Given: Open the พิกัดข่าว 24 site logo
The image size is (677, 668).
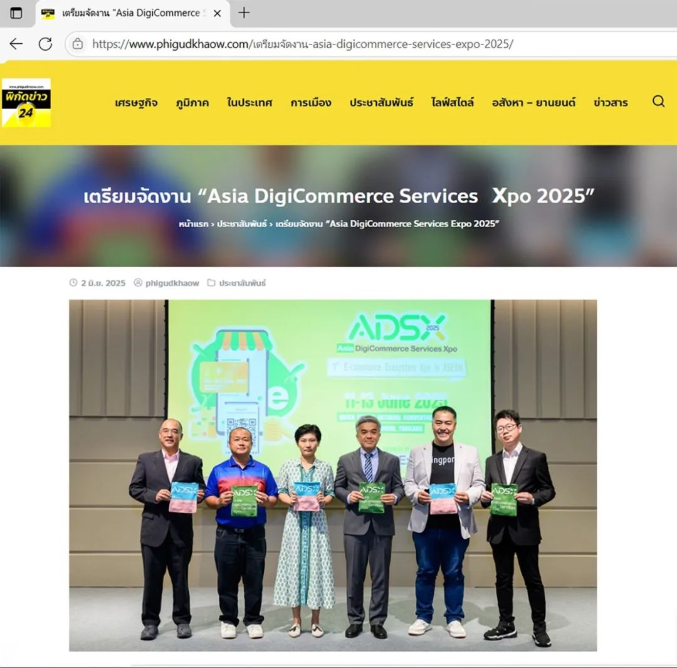Looking at the screenshot, I should click(x=26, y=103).
